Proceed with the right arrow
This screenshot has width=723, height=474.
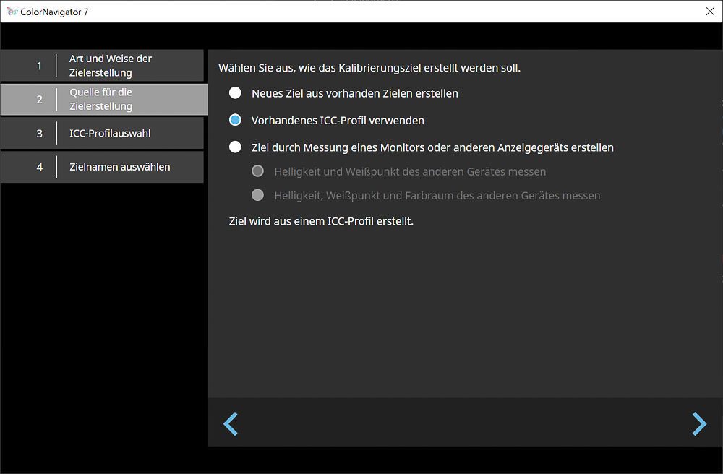pos(698,424)
